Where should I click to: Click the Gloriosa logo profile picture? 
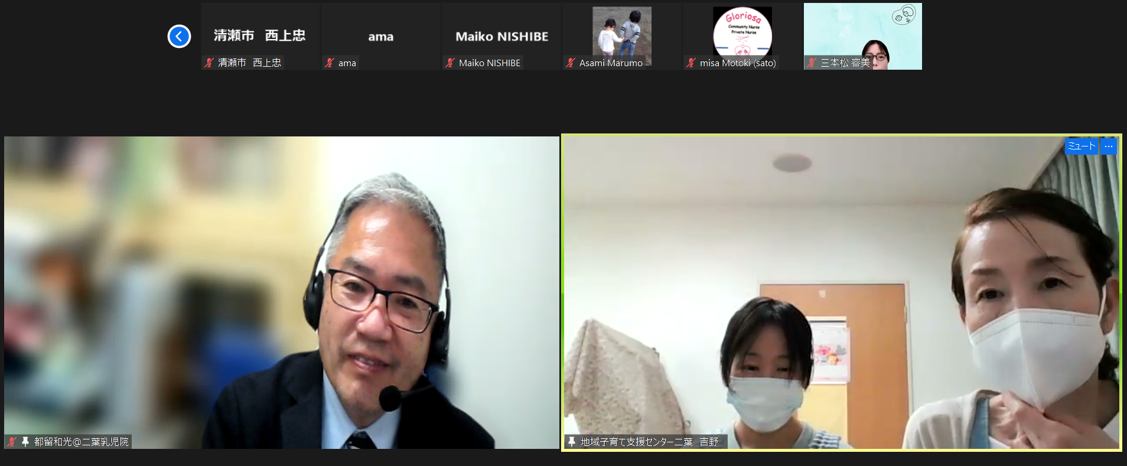point(742,31)
